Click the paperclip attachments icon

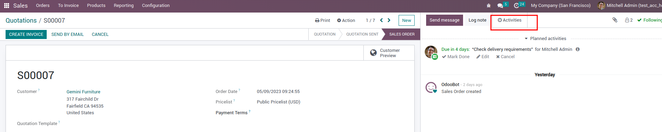615,20
